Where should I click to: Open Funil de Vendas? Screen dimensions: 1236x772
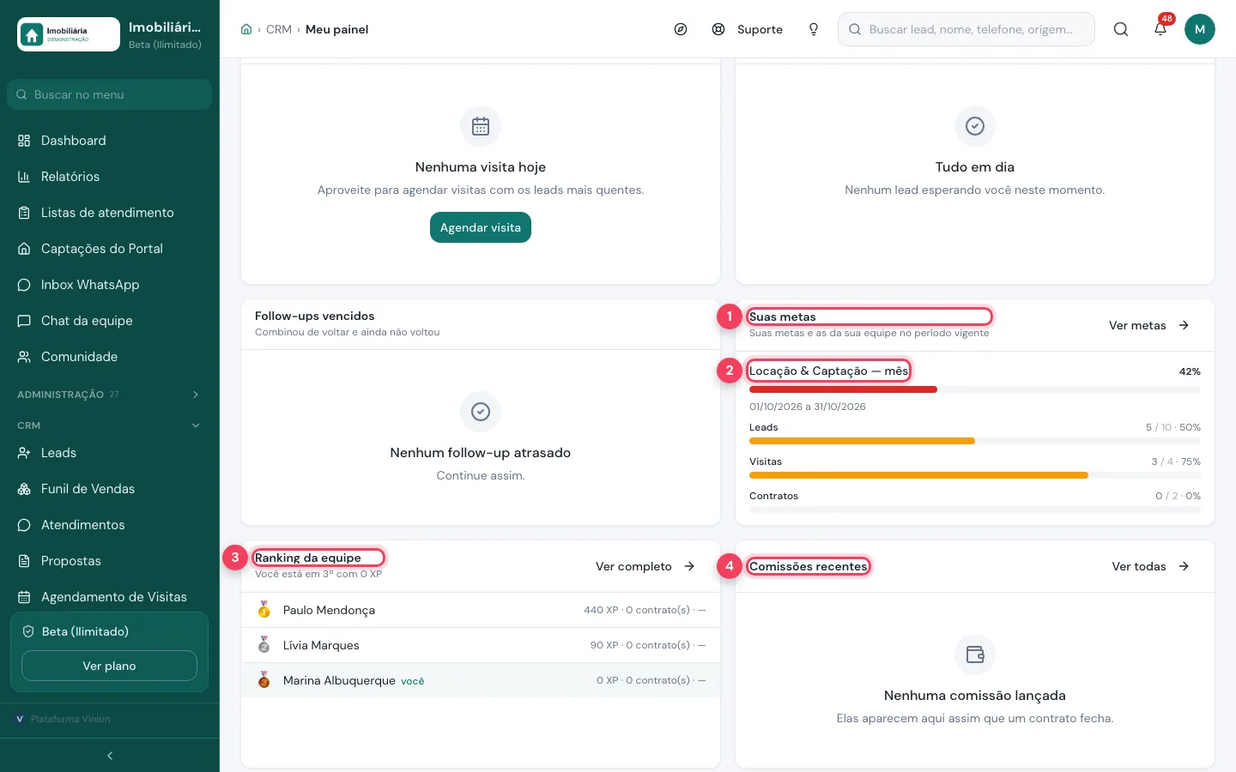point(110,489)
